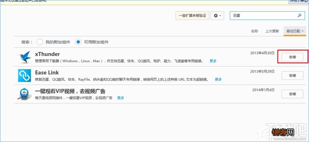
Task: Click the blue bird VIP video icon
Action: 24,94
